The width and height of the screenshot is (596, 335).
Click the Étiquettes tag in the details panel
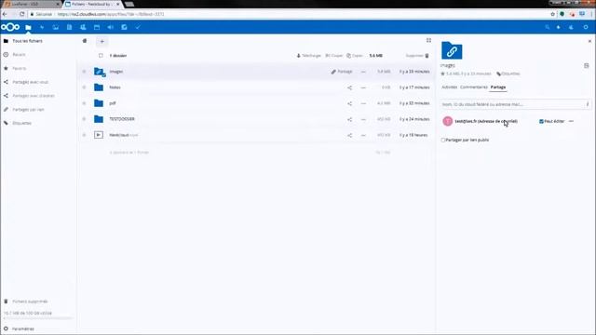(508, 74)
